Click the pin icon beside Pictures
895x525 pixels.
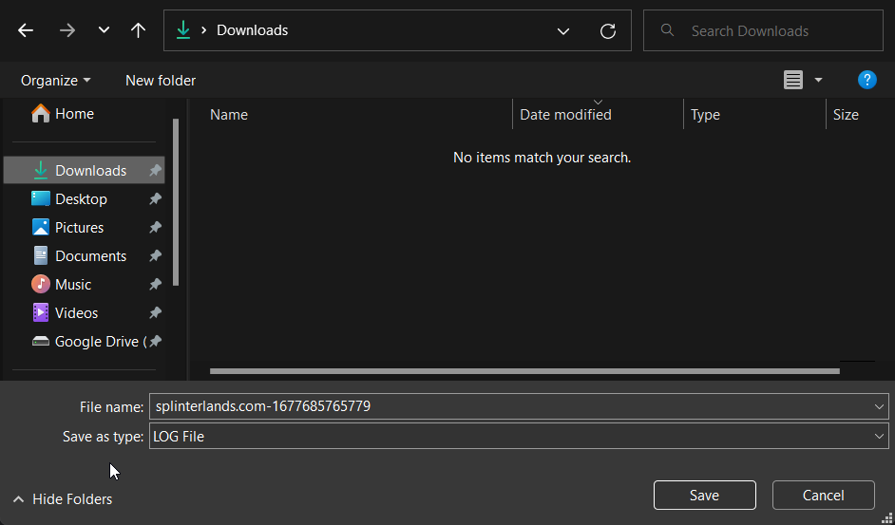pyautogui.click(x=155, y=227)
